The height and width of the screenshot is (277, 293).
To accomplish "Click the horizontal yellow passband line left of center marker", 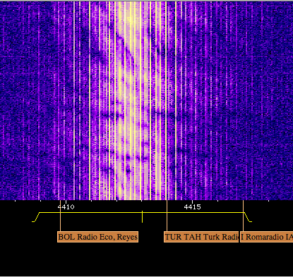I will pos(101,213).
